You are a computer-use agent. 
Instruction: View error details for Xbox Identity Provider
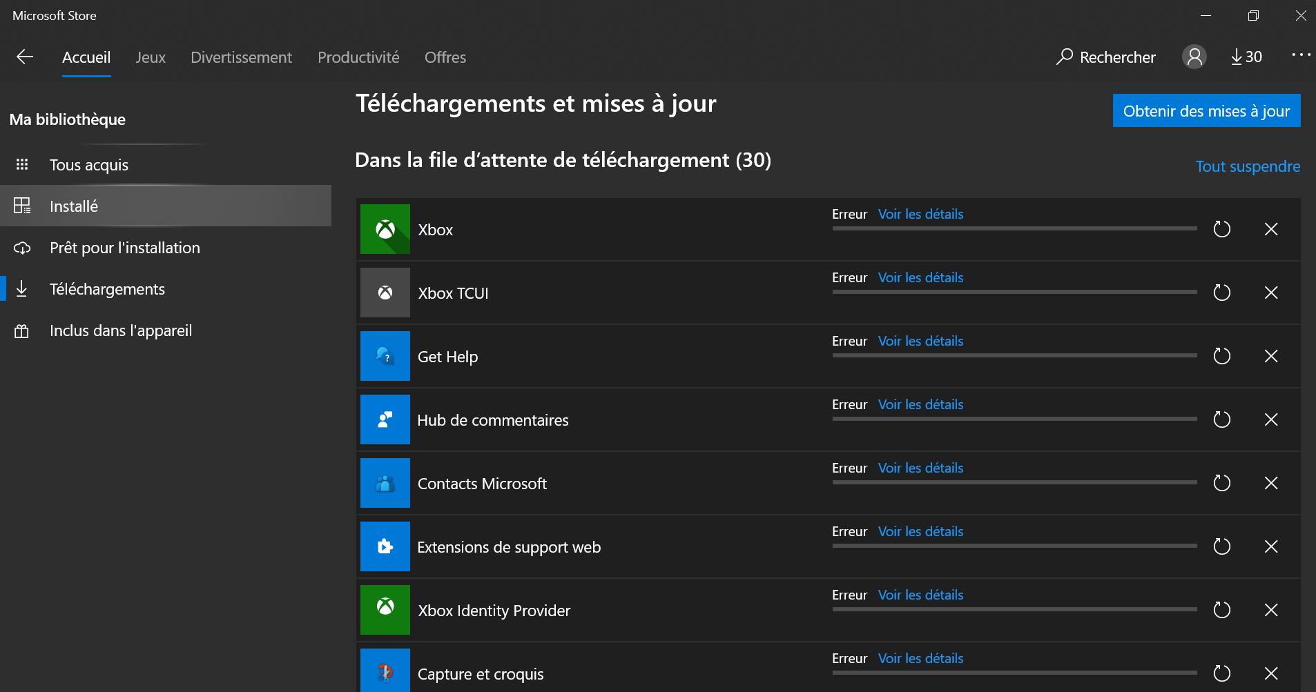(x=920, y=595)
